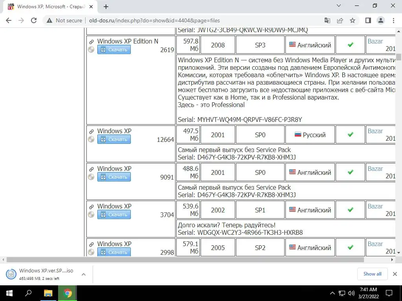Click Скачать for Windows XP SP1

(x=114, y=214)
